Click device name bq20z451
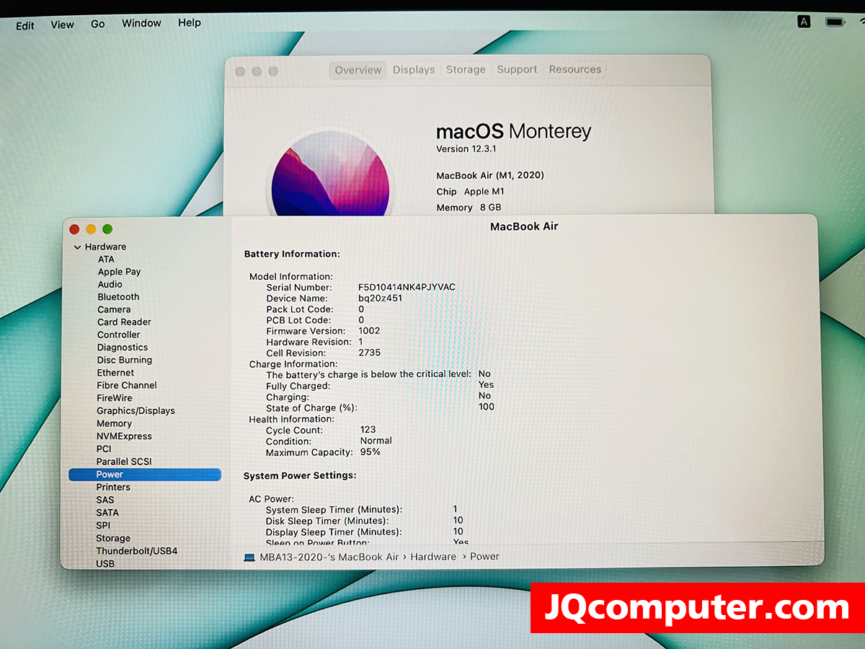 coord(380,298)
